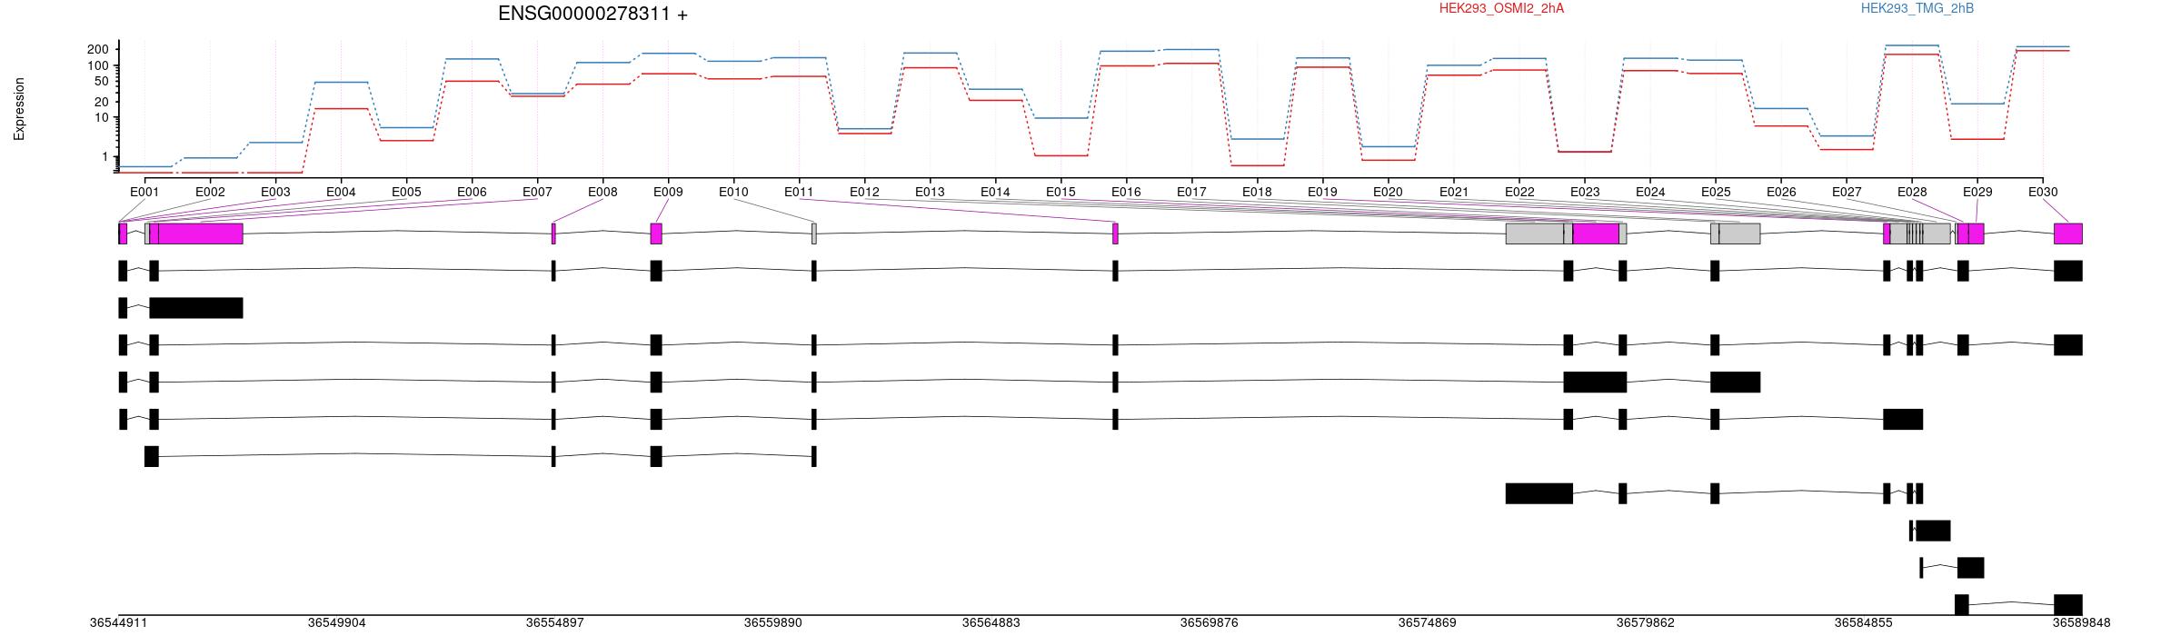Click blue expression segment above E004
The width and height of the screenshot is (2181, 636).
coord(341,82)
